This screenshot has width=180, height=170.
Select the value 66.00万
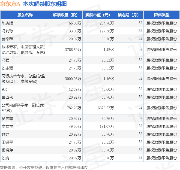pyautogui.click(x=75, y=23)
